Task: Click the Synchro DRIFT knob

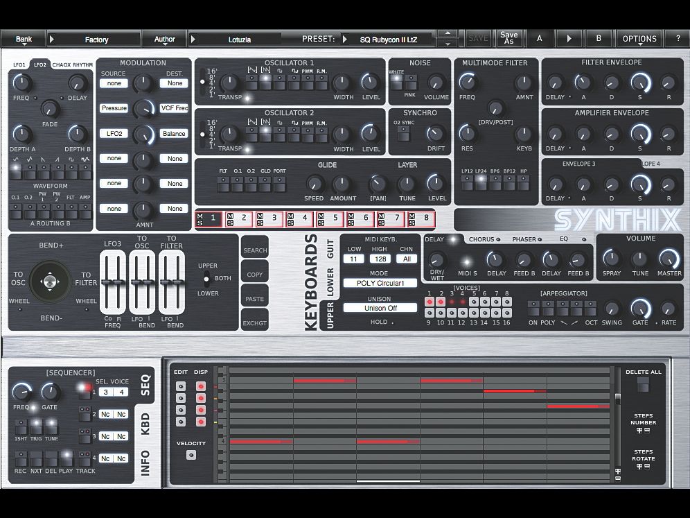Action: click(x=435, y=134)
